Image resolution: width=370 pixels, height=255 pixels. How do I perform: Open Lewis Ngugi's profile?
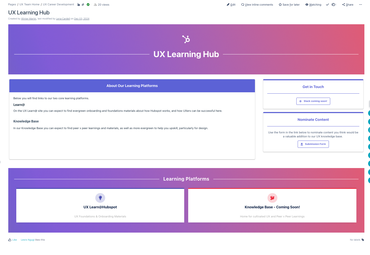(x=27, y=240)
